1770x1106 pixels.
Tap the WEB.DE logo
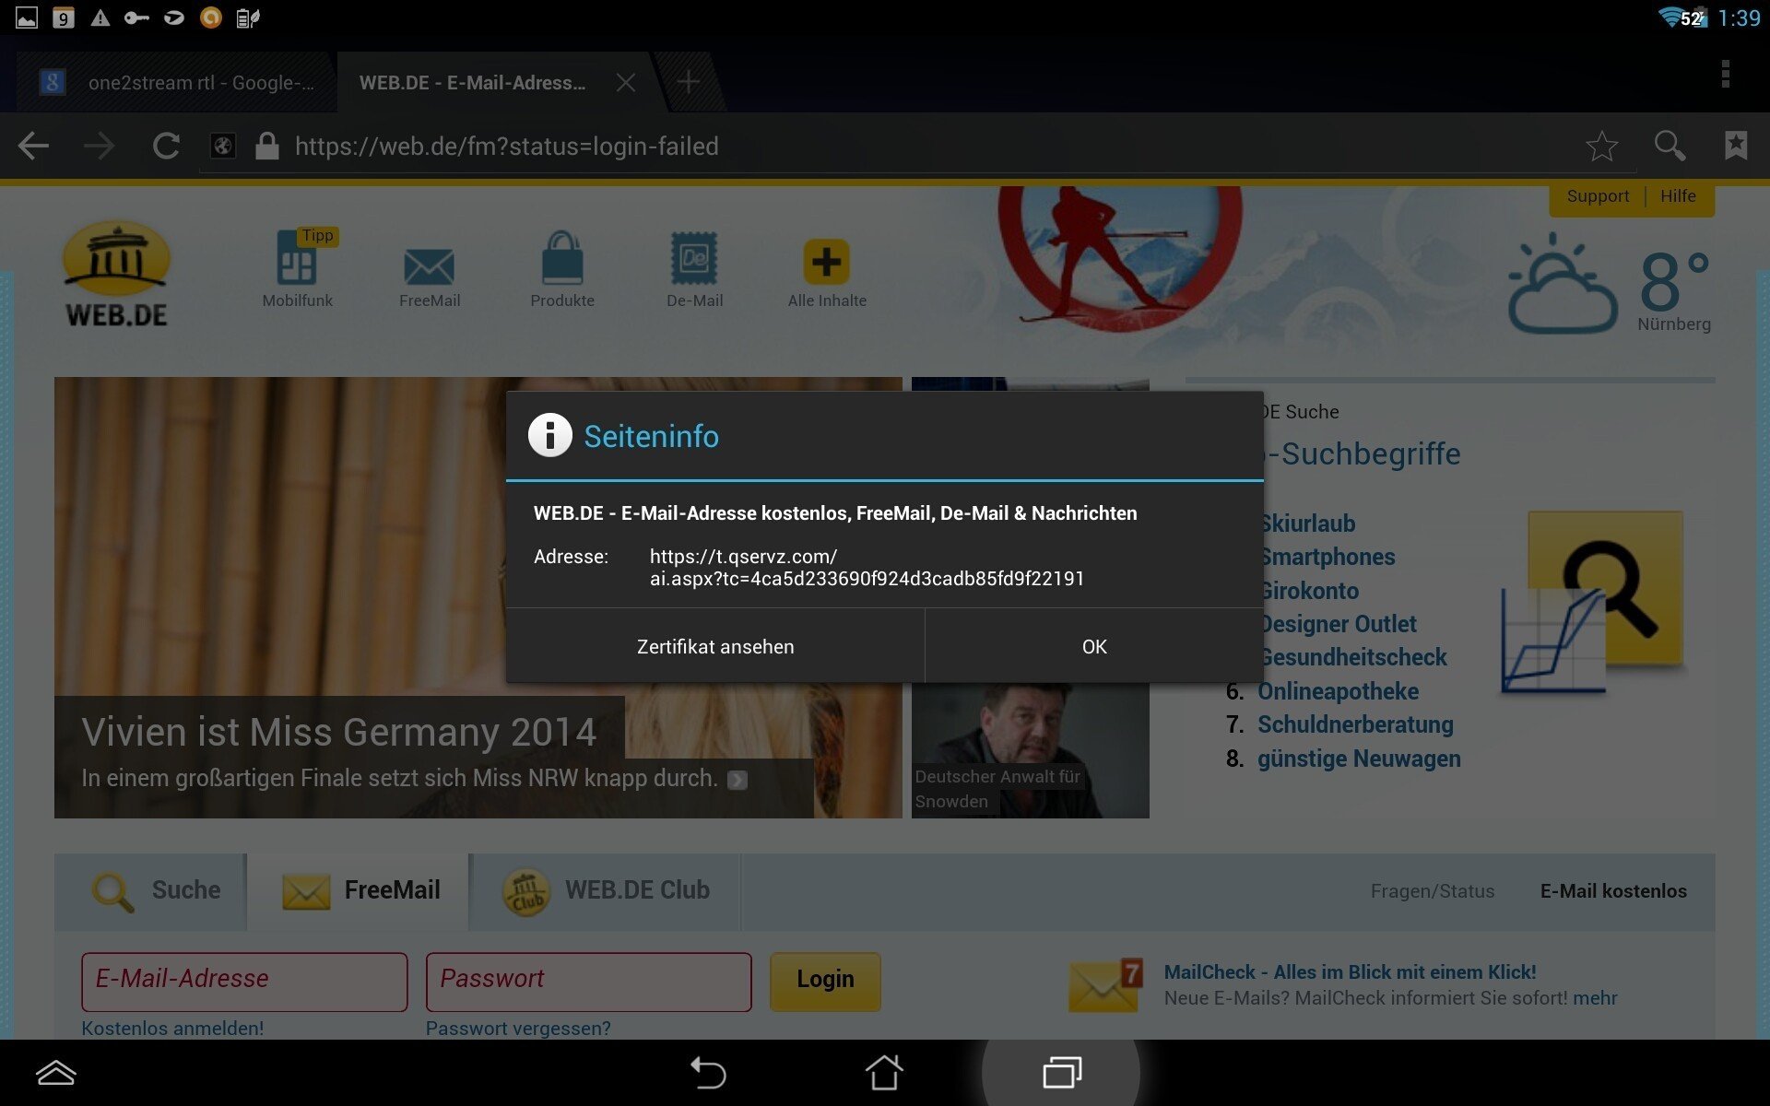point(116,275)
